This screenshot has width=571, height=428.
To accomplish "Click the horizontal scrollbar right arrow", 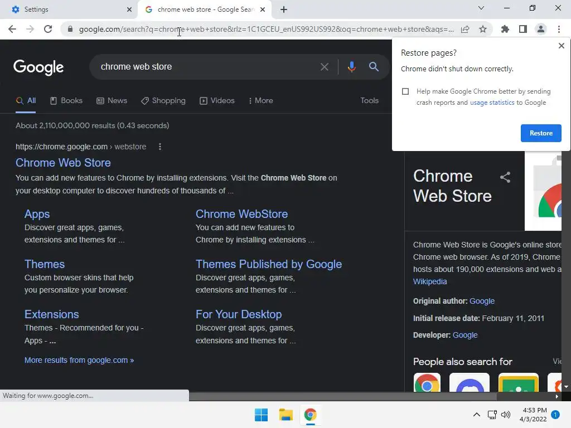I will click(x=557, y=397).
